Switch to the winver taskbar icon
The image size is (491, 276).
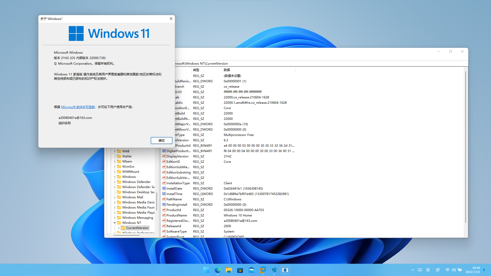[x=285, y=270]
